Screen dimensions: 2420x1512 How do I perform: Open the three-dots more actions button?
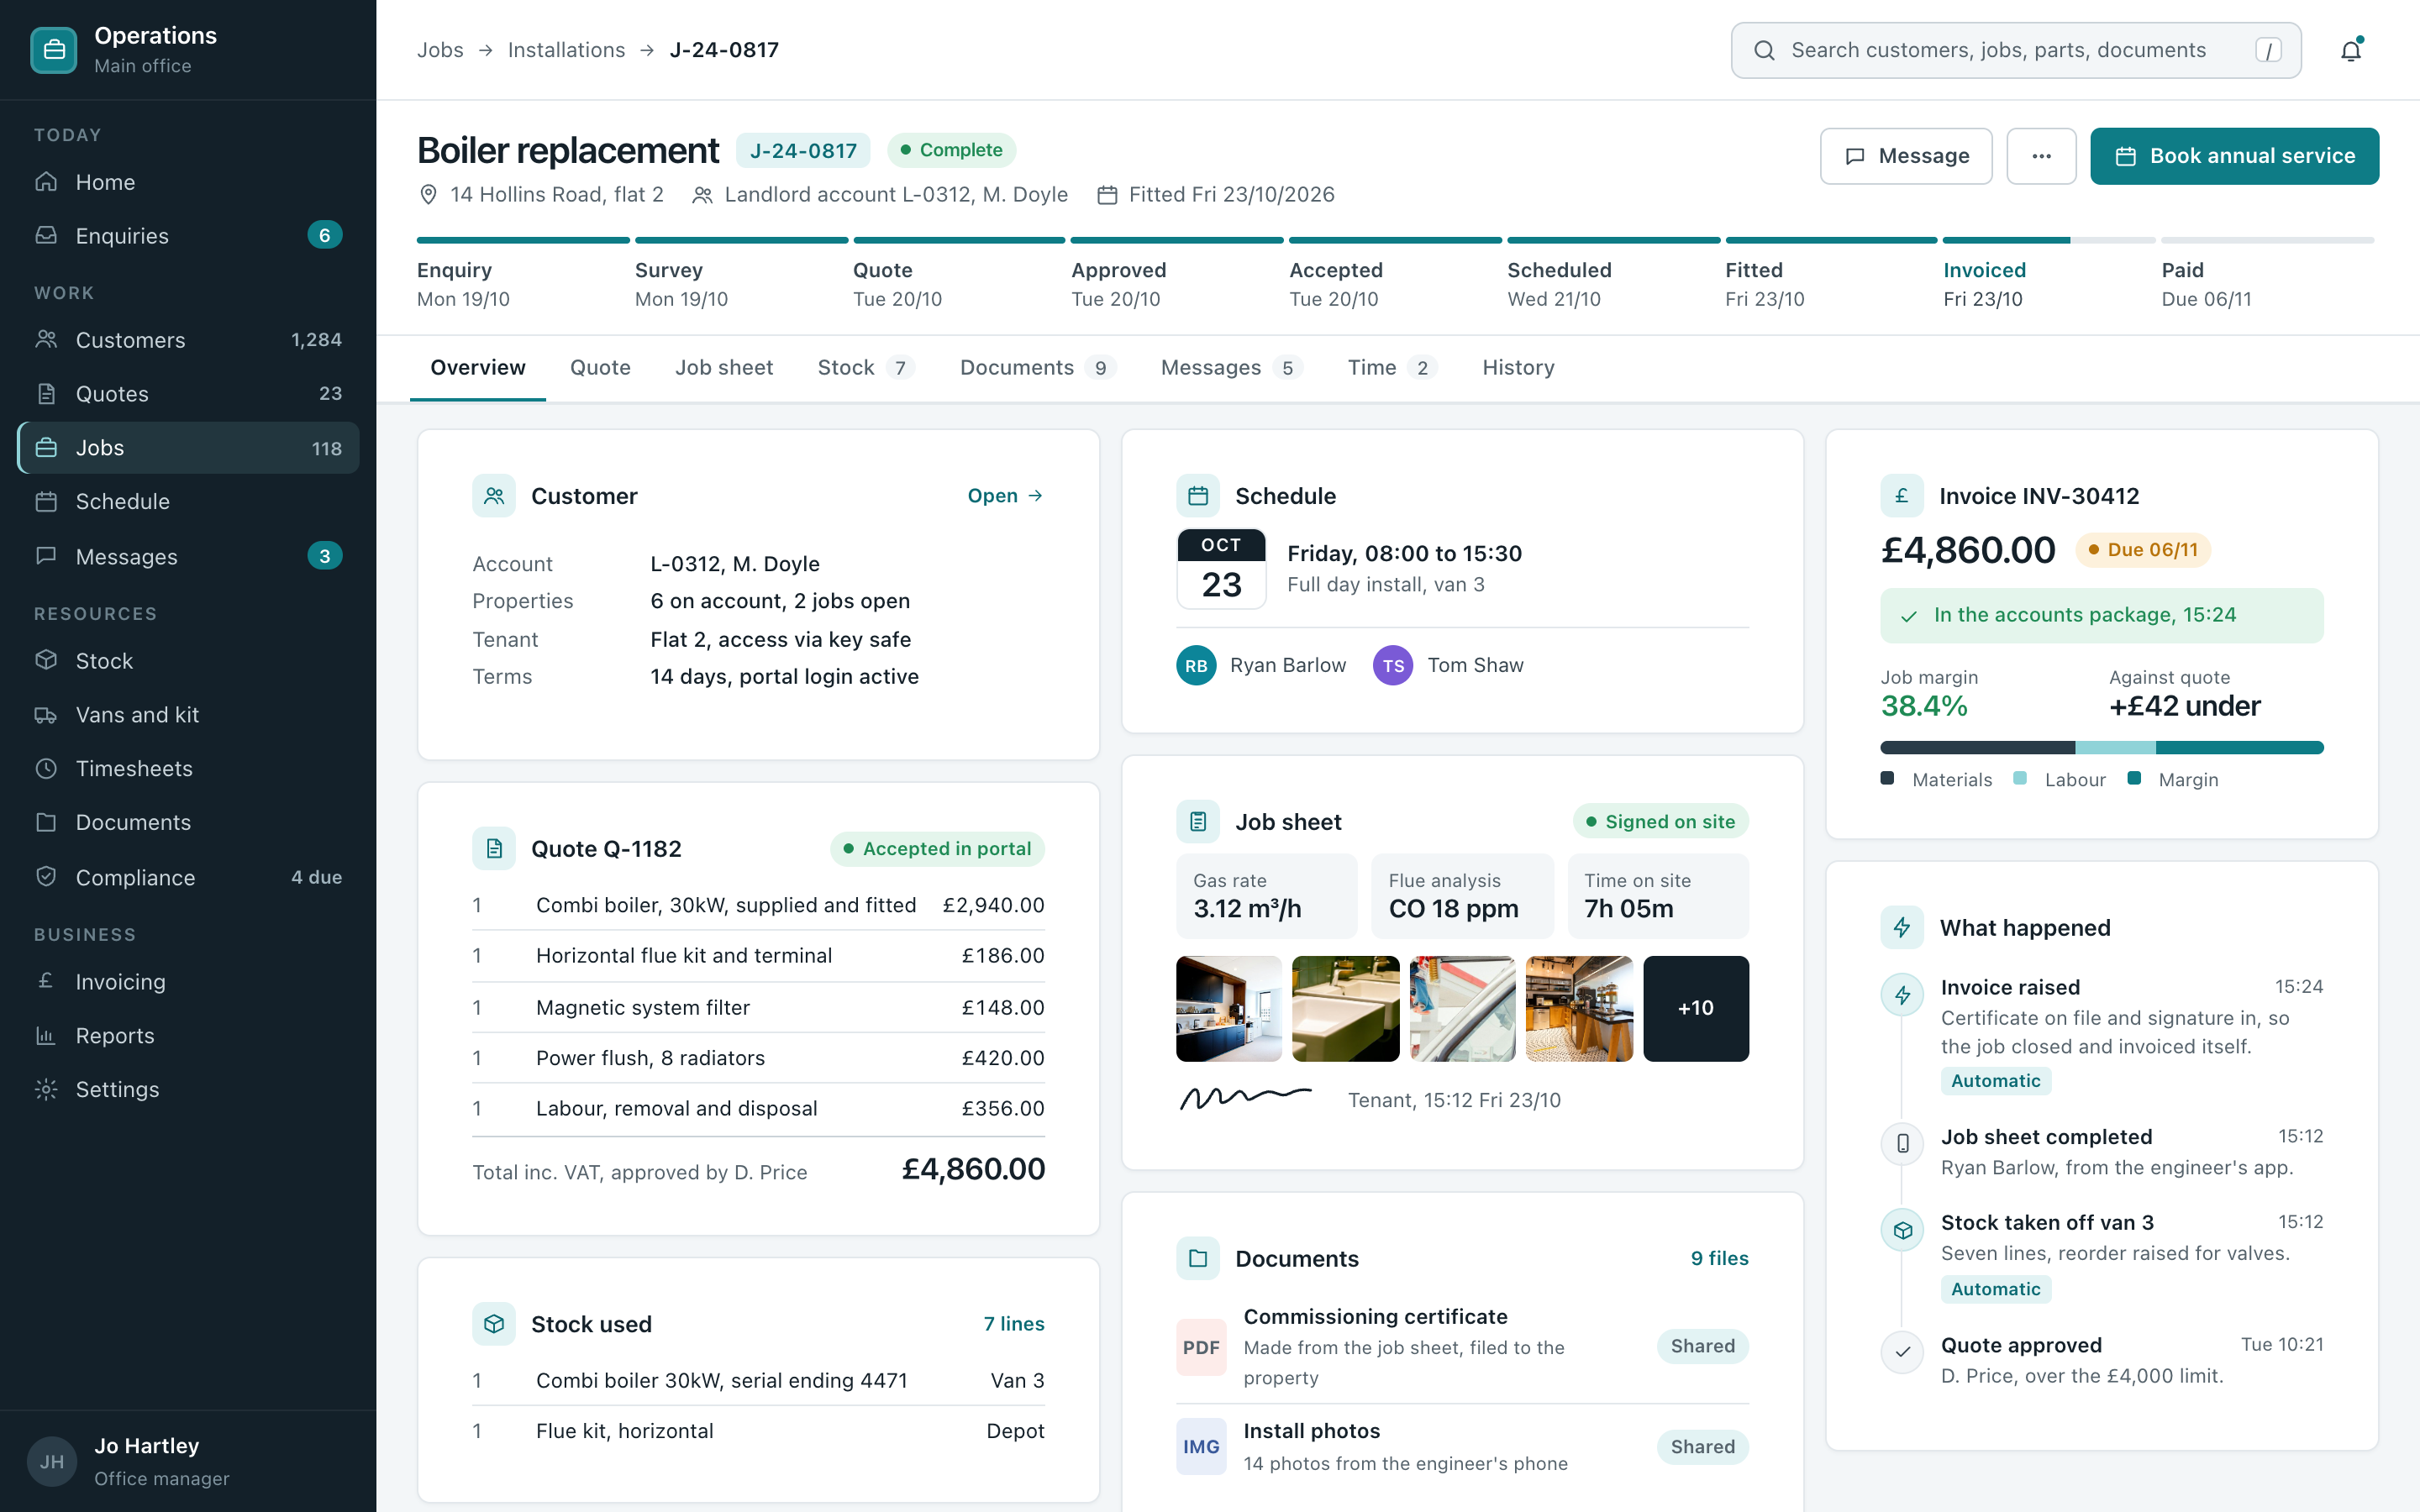pos(2041,156)
